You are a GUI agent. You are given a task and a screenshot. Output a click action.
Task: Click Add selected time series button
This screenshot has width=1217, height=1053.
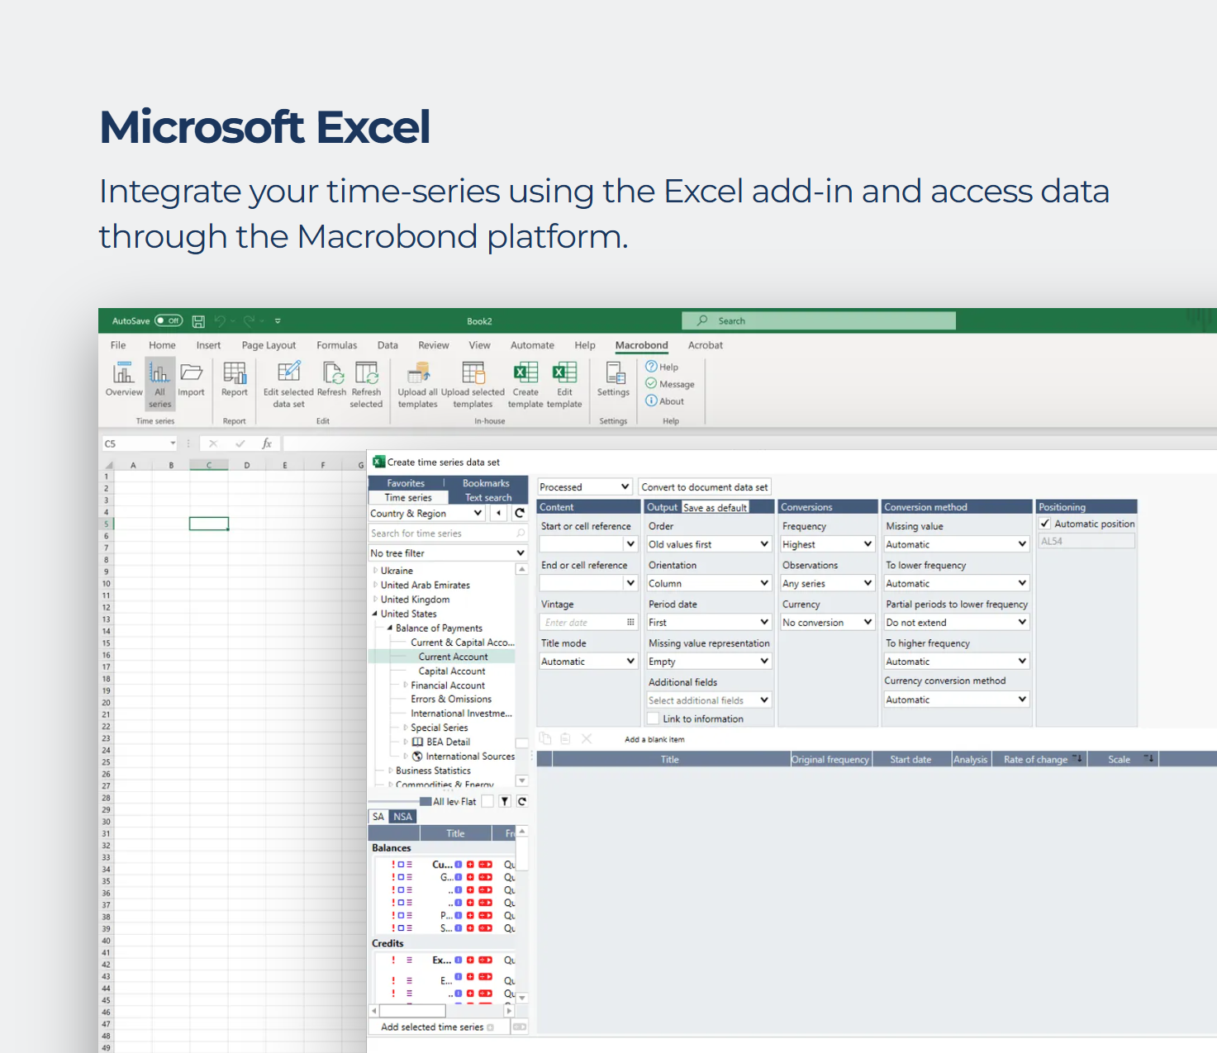tap(438, 1027)
